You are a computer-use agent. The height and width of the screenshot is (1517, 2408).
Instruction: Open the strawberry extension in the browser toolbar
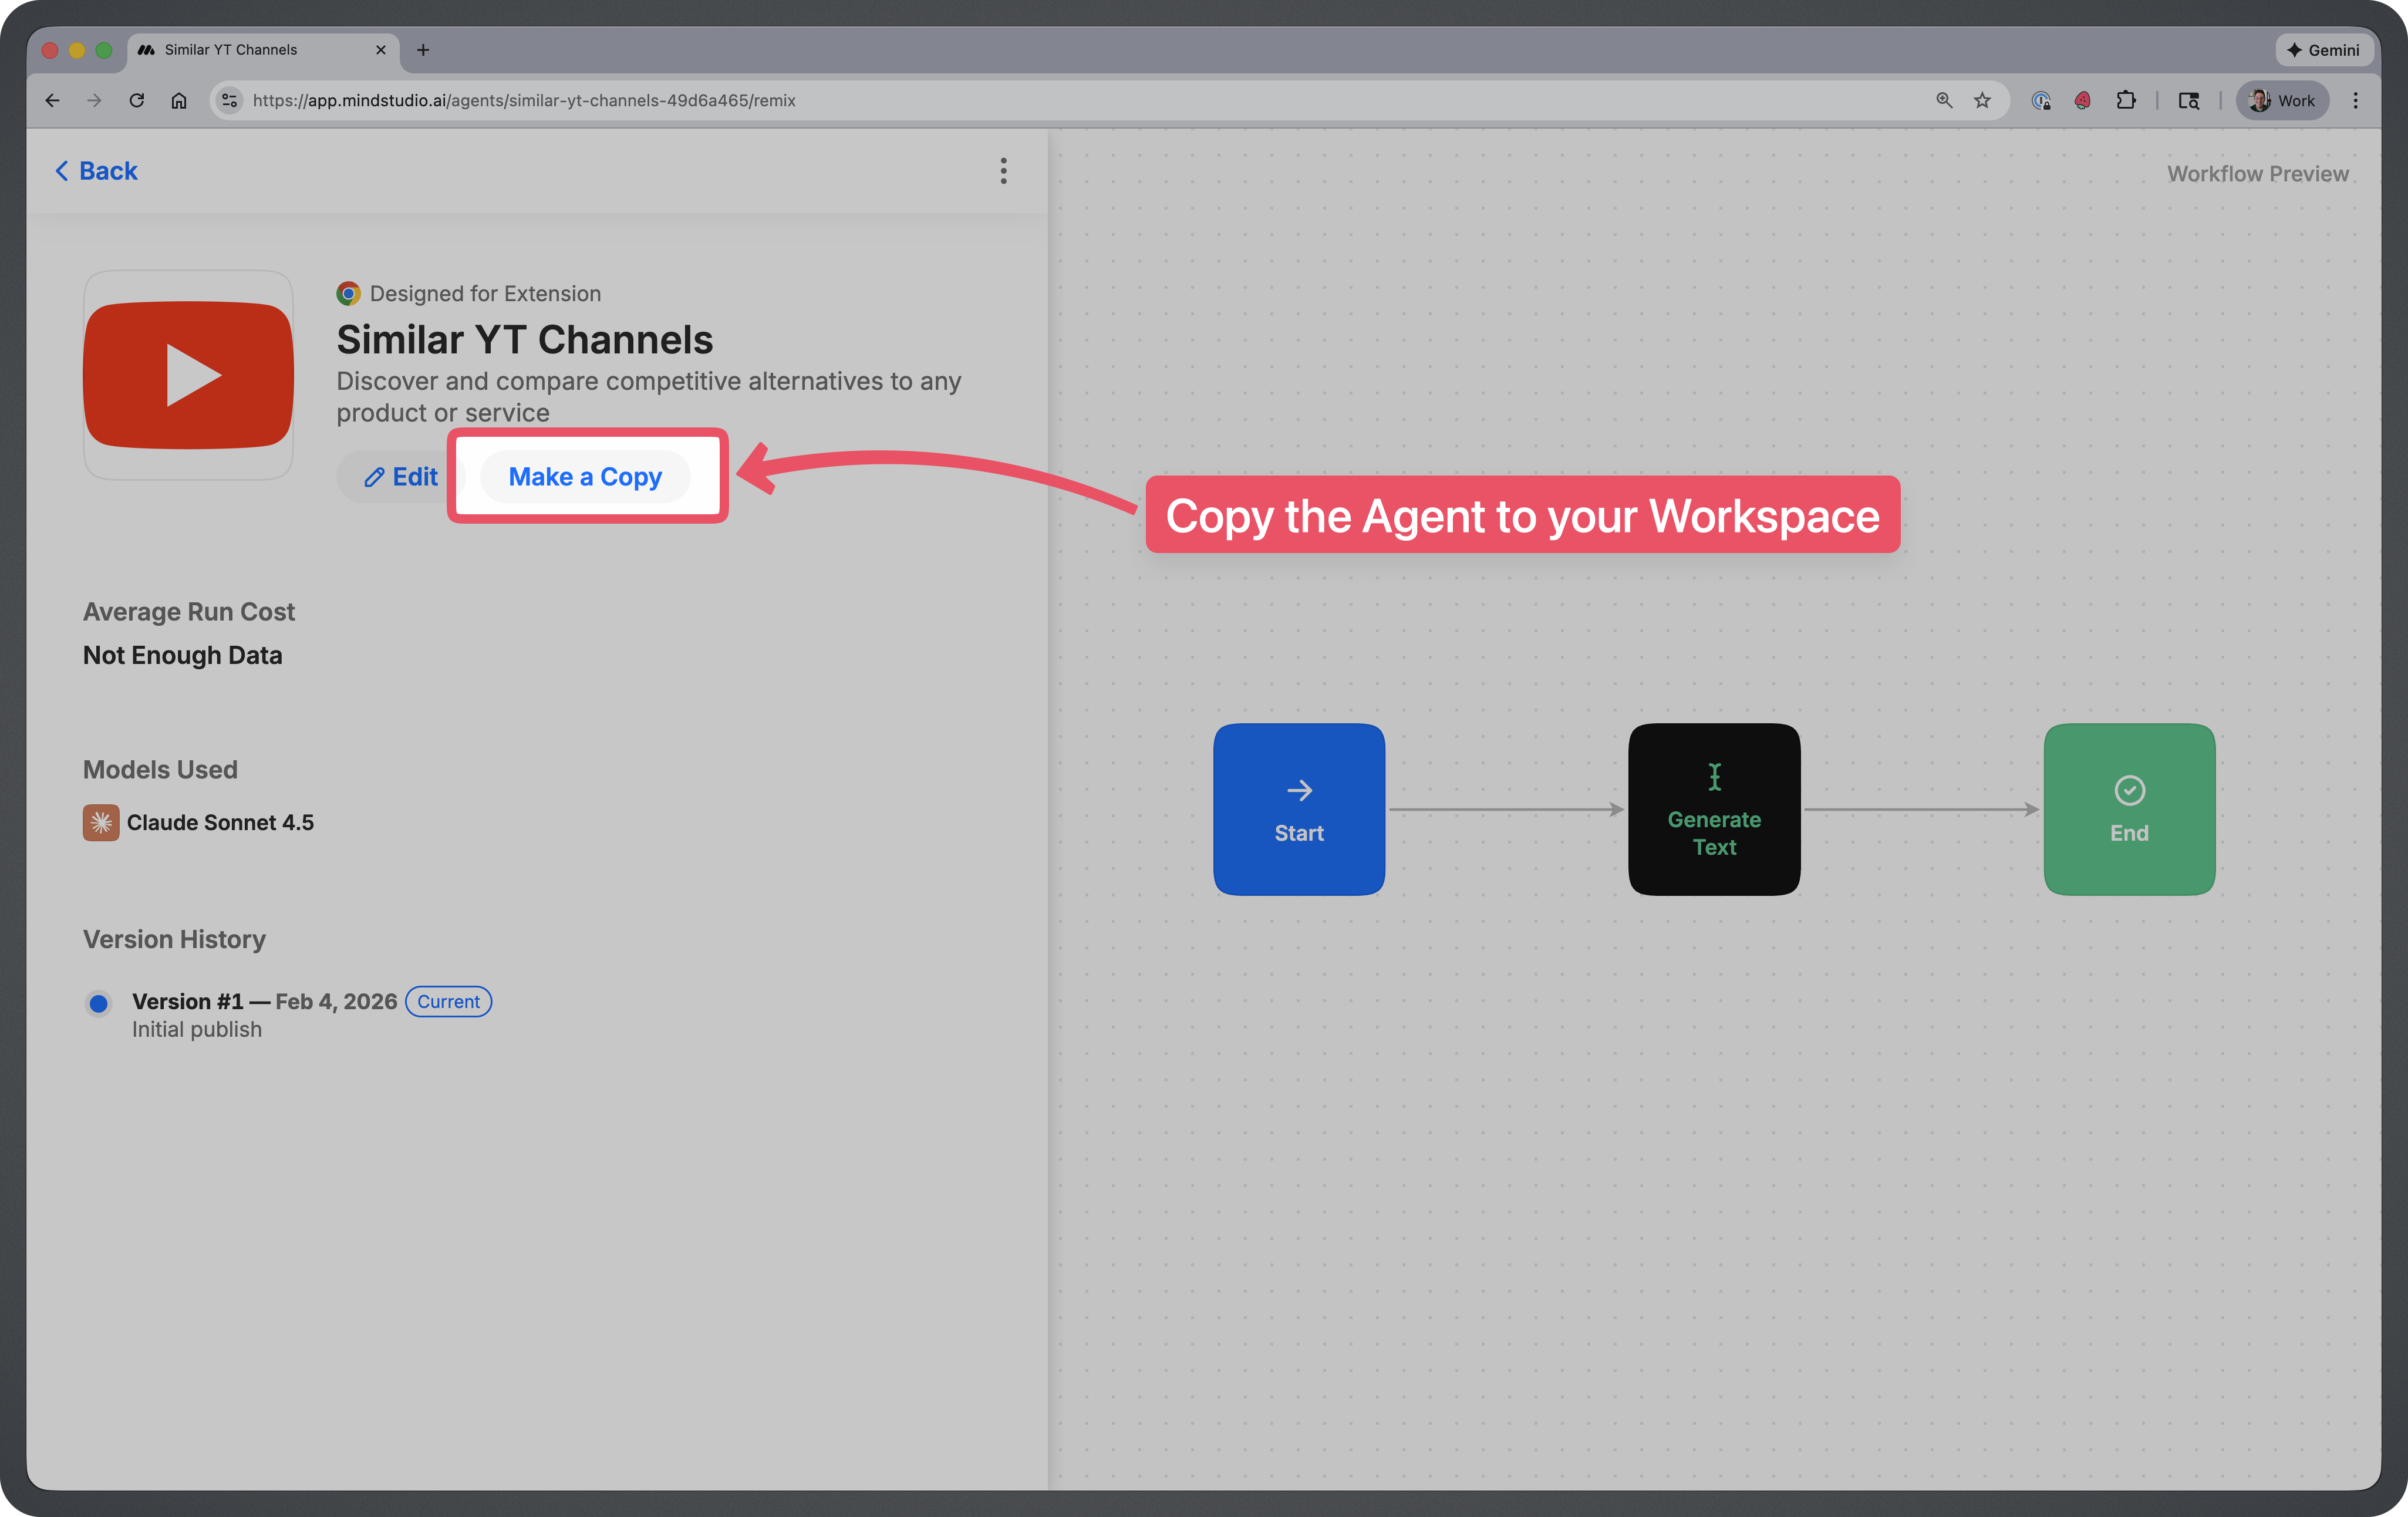coord(2082,100)
